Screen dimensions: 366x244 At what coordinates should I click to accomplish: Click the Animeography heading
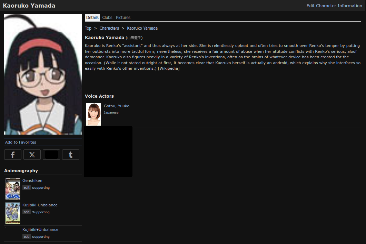coord(21,171)
